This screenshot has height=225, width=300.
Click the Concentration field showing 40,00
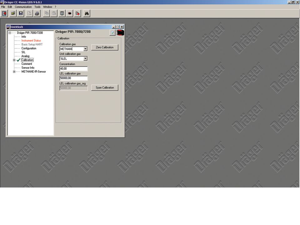tap(73, 69)
